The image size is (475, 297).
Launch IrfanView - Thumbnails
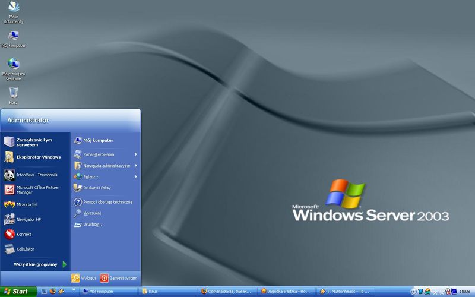(35, 175)
